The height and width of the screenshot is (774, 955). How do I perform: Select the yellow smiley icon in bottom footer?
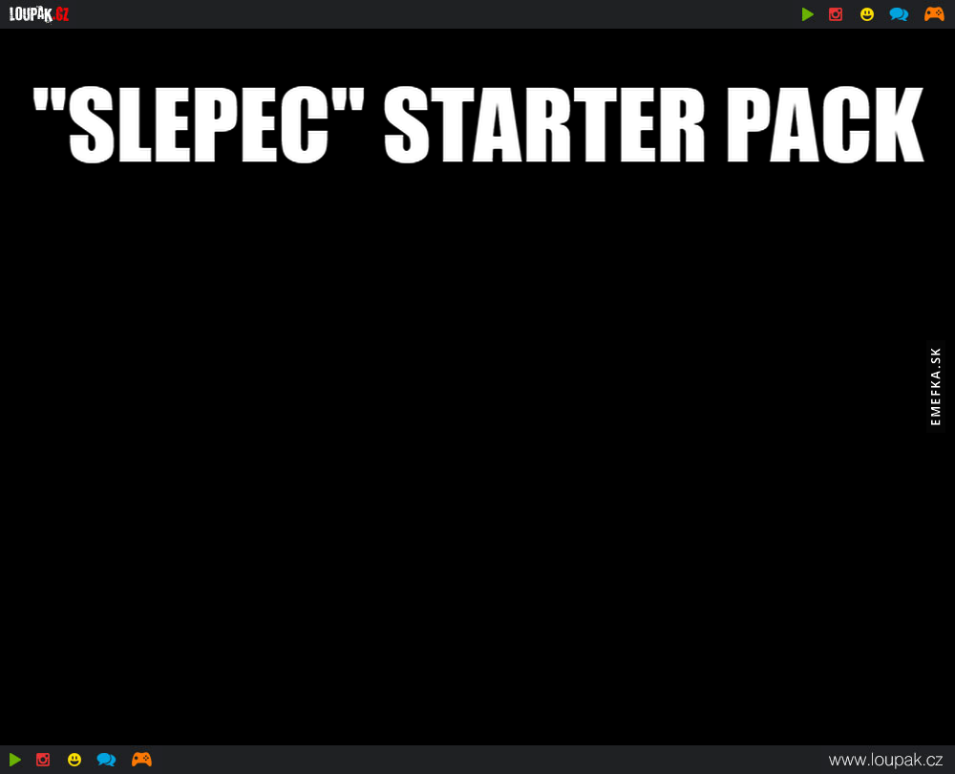coord(74,760)
